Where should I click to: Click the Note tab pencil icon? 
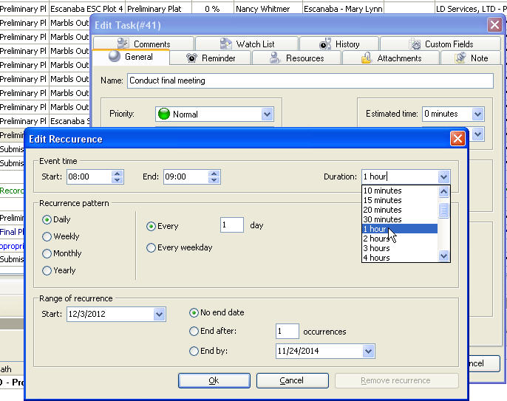pyautogui.click(x=460, y=58)
